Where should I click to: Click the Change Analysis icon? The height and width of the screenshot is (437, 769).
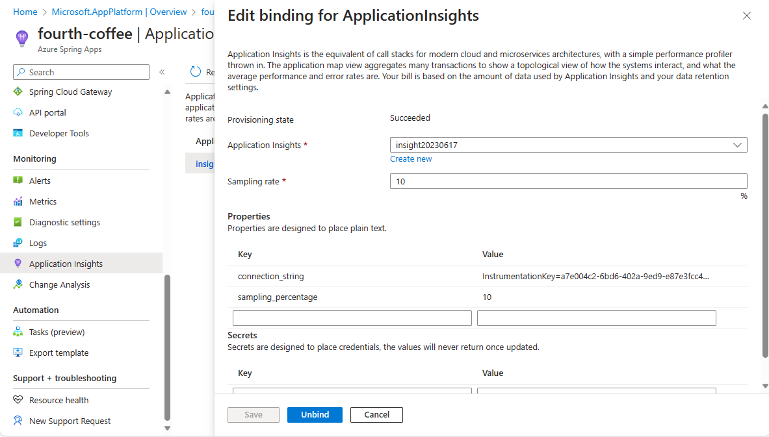coord(18,284)
